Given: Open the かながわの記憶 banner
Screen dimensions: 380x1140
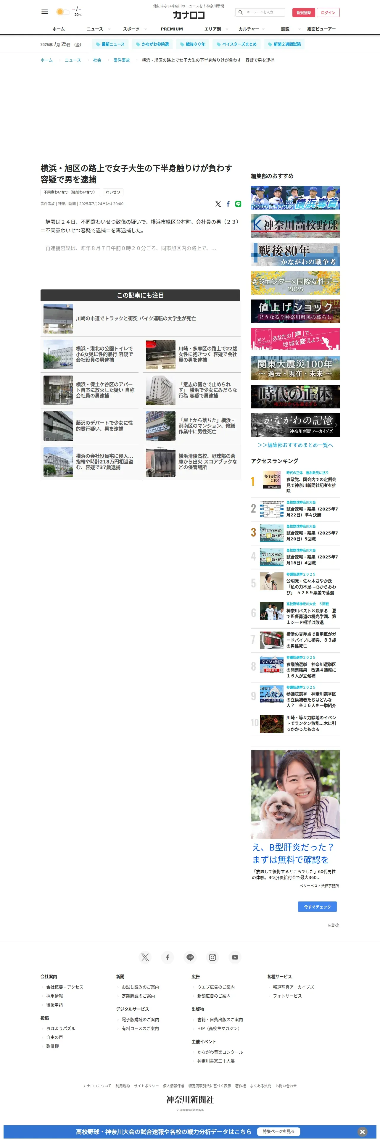Looking at the screenshot, I should pos(295,425).
